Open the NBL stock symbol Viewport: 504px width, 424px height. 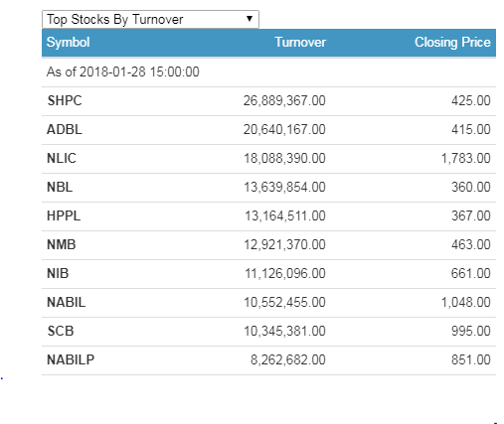pyautogui.click(x=60, y=187)
